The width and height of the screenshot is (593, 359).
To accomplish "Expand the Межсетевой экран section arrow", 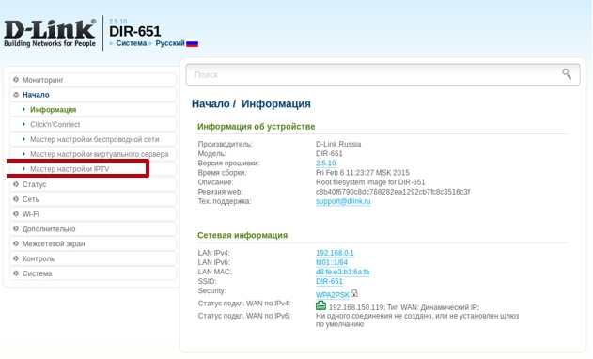I will click(15, 243).
